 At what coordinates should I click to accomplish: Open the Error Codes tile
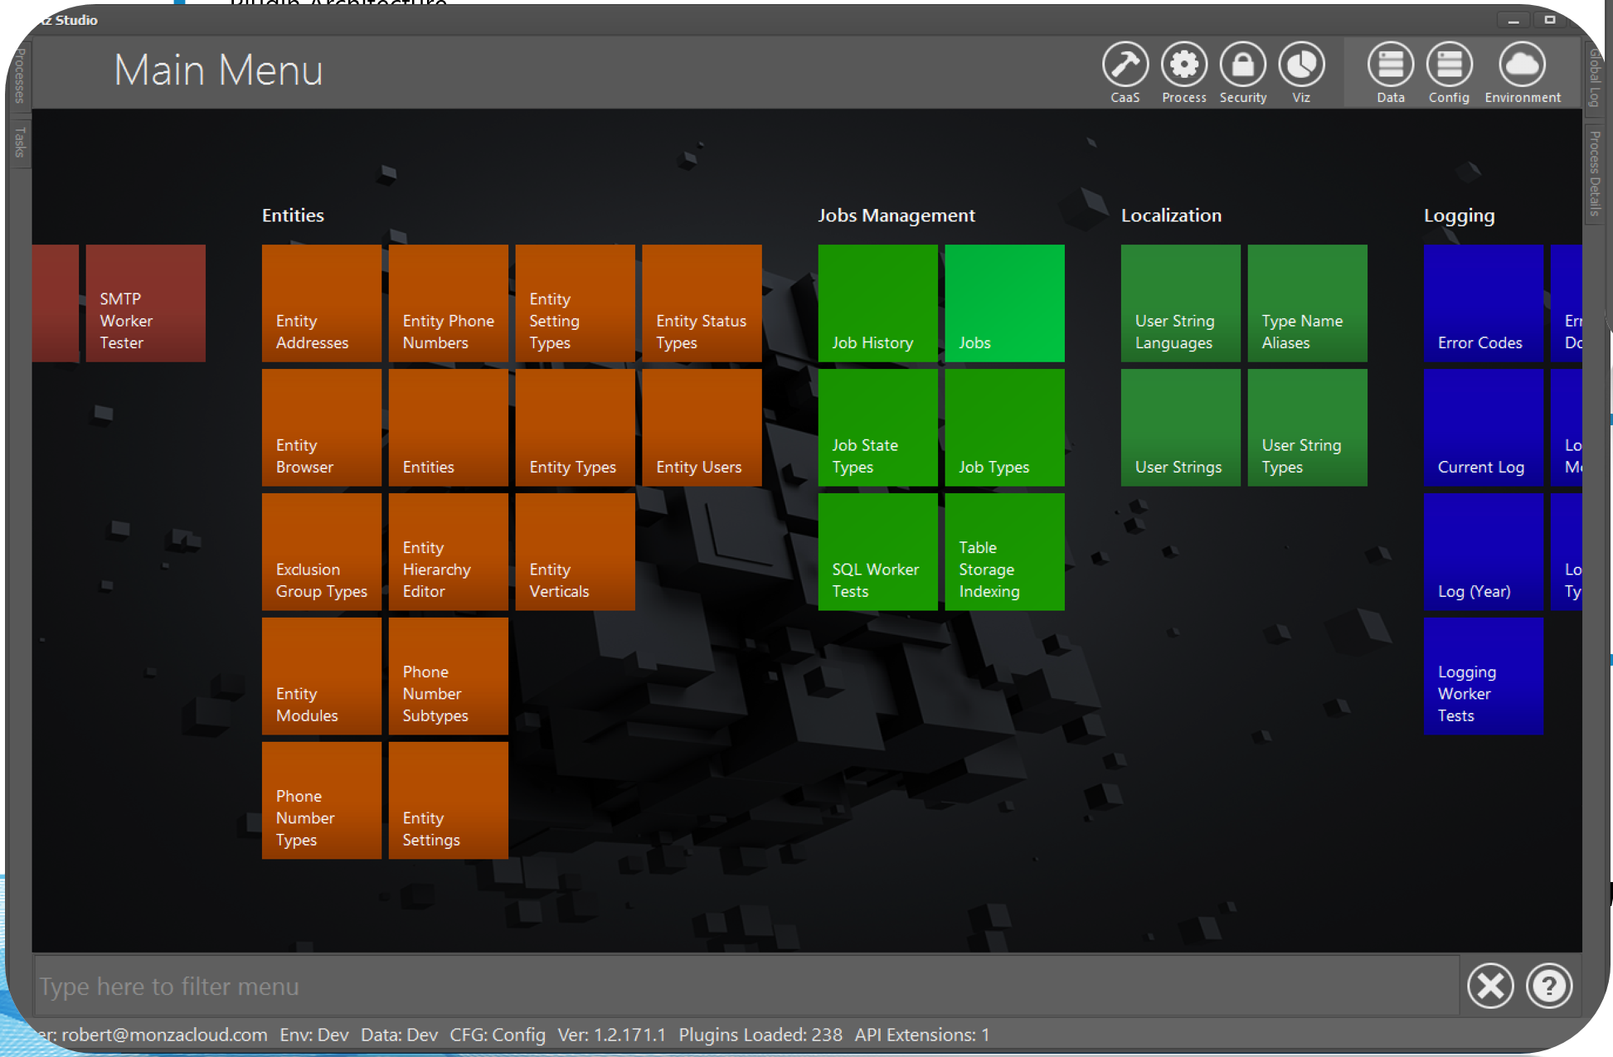[x=1483, y=303]
